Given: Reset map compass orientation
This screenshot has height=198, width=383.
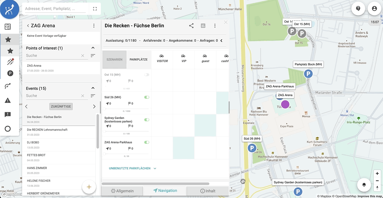Looking at the screenshot, I should 377,188.
